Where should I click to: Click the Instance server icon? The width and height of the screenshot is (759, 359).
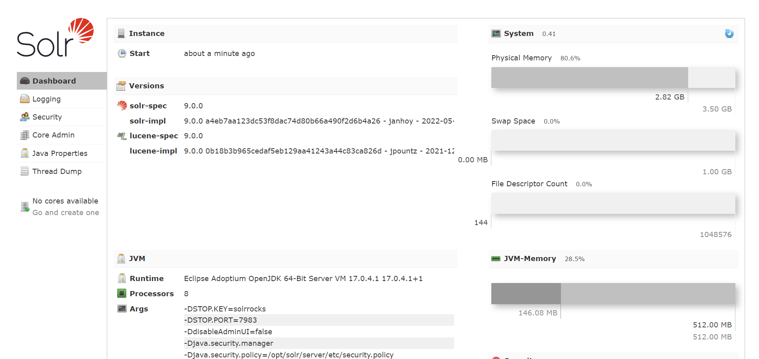tap(121, 34)
